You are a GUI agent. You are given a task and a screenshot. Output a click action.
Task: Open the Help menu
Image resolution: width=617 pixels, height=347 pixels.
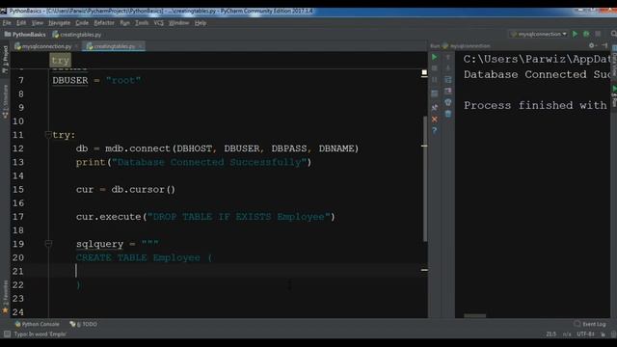pyautogui.click(x=201, y=23)
